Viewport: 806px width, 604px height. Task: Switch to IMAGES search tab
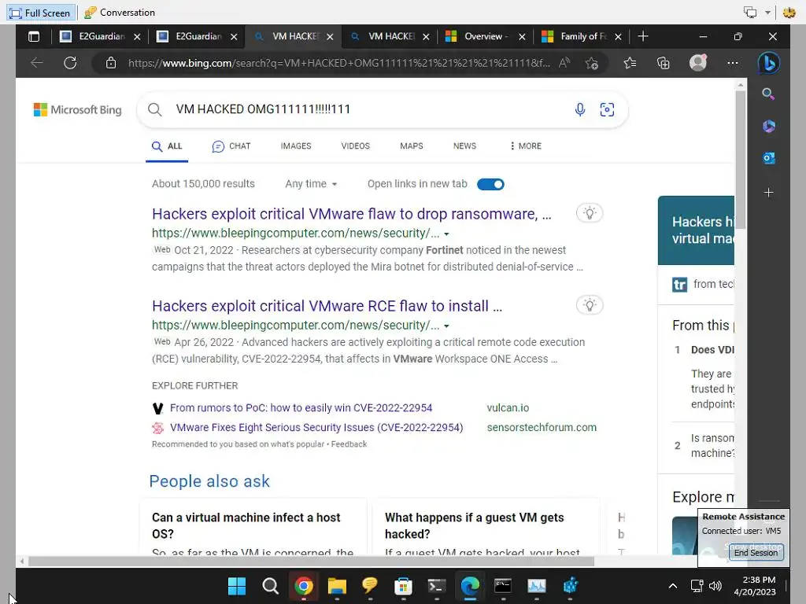pos(296,146)
